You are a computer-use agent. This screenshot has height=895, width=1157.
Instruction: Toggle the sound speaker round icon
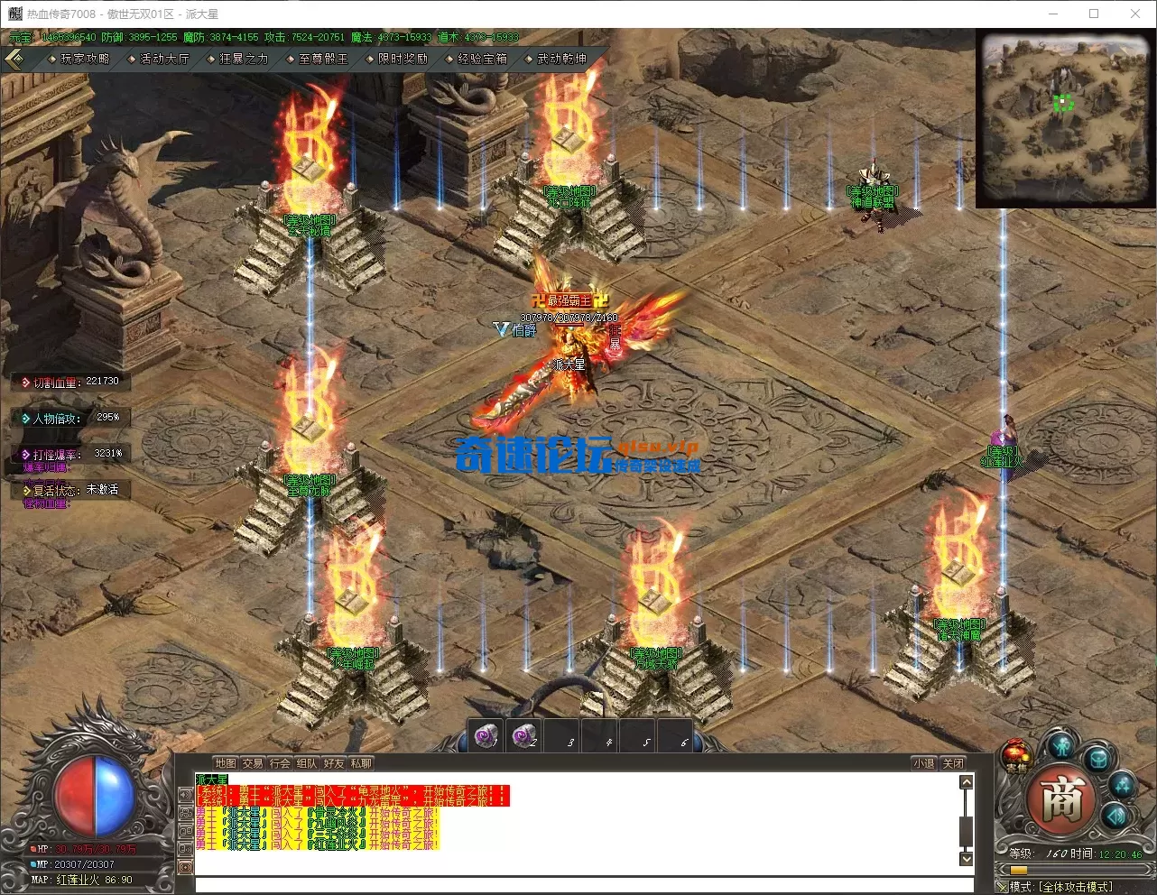[1115, 817]
